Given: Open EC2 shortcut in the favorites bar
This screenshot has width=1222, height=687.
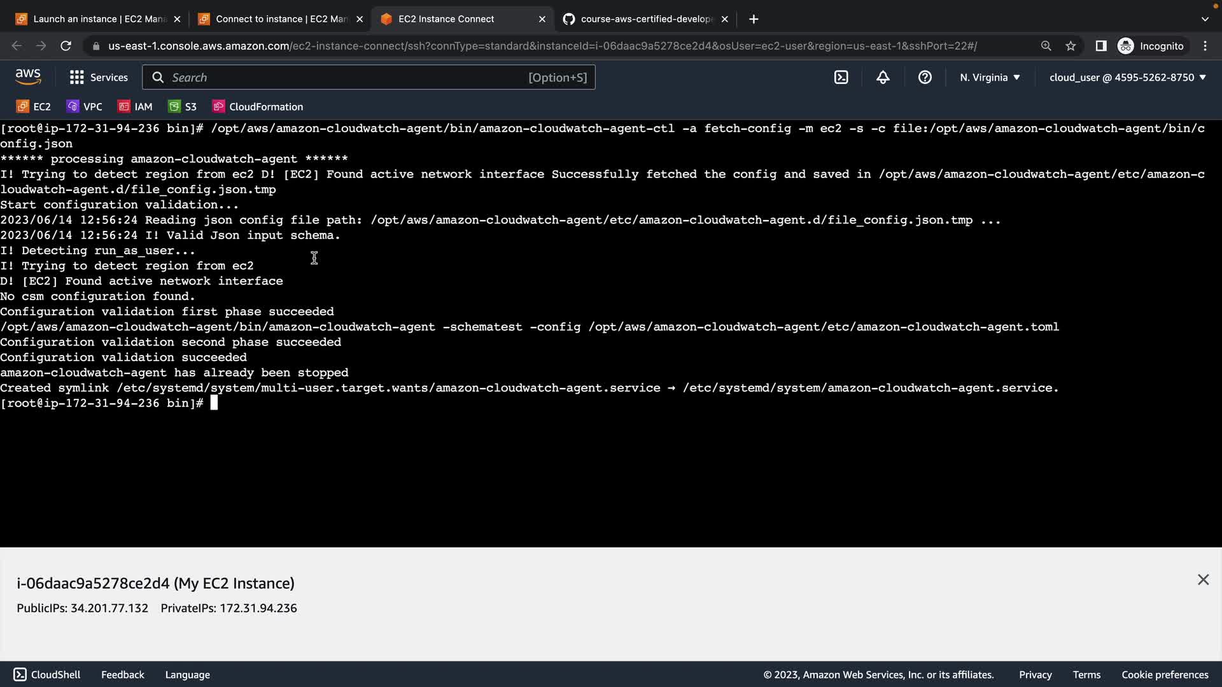Looking at the screenshot, I should (34, 107).
